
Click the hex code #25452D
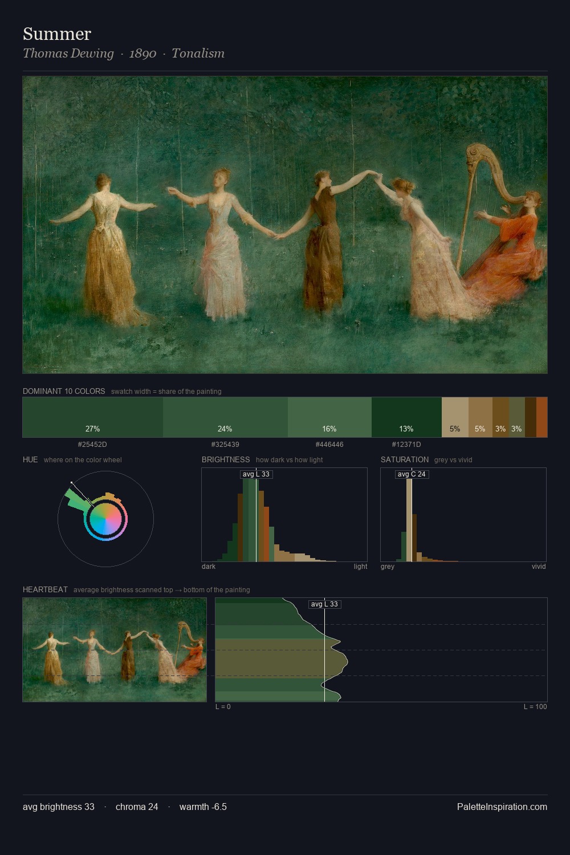pyautogui.click(x=92, y=445)
